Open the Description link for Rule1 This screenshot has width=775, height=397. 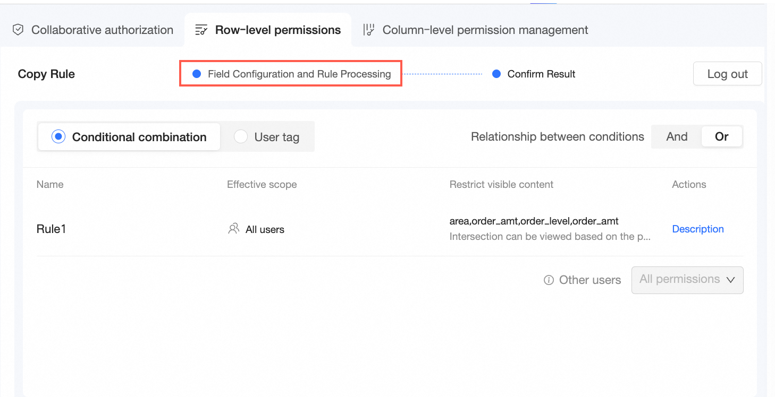[698, 229]
